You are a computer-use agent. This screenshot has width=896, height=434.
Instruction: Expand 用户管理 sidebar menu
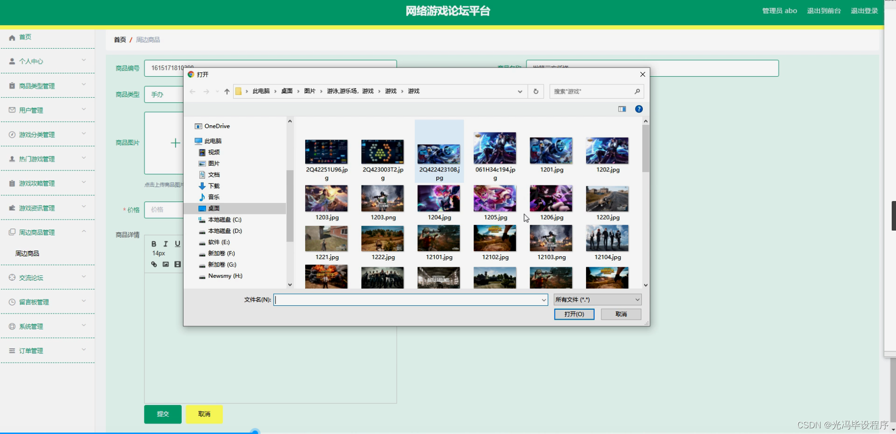pyautogui.click(x=48, y=110)
